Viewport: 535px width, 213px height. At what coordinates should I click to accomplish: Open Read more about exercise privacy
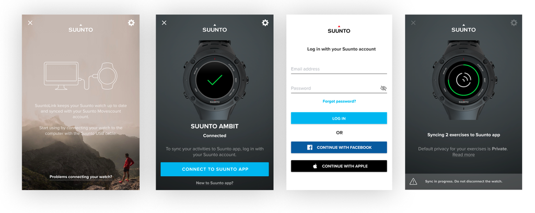[463, 155]
